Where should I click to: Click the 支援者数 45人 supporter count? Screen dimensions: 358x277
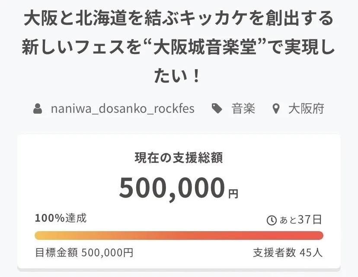point(288,252)
